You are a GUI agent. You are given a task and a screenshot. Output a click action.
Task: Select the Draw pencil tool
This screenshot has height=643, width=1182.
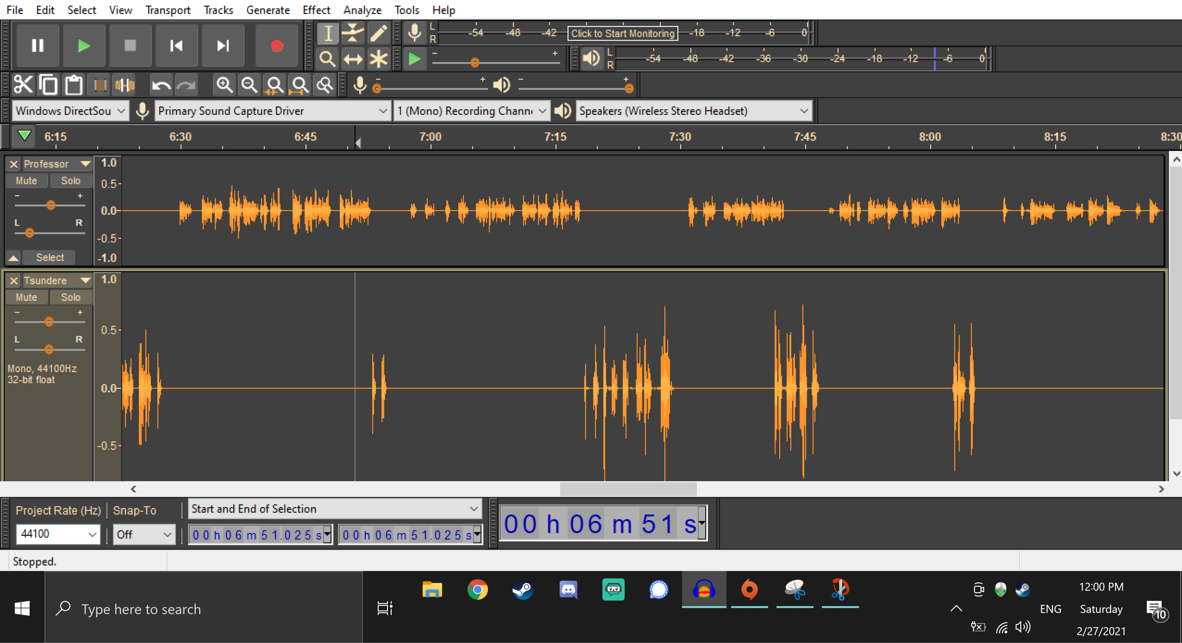(379, 33)
